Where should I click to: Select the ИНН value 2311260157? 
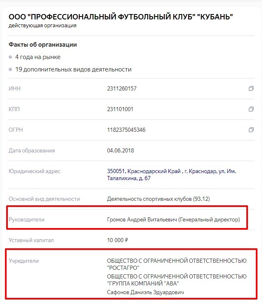click(122, 88)
